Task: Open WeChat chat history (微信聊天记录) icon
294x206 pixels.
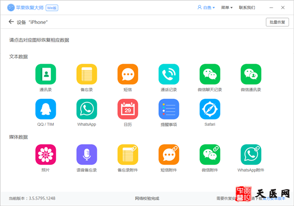Action: (210, 74)
